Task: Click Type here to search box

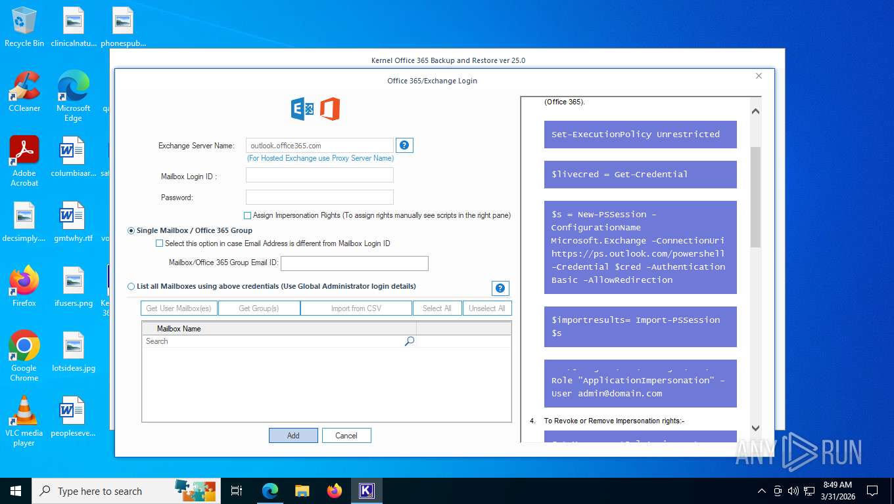Action: 126,491
